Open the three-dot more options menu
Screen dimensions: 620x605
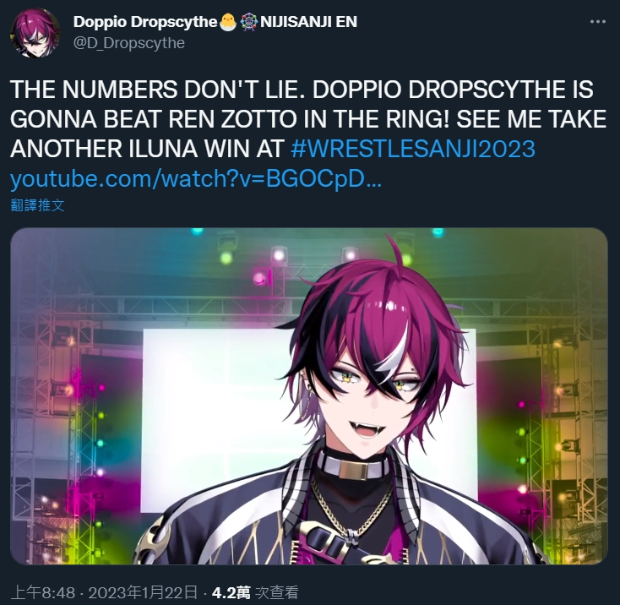pos(597,22)
